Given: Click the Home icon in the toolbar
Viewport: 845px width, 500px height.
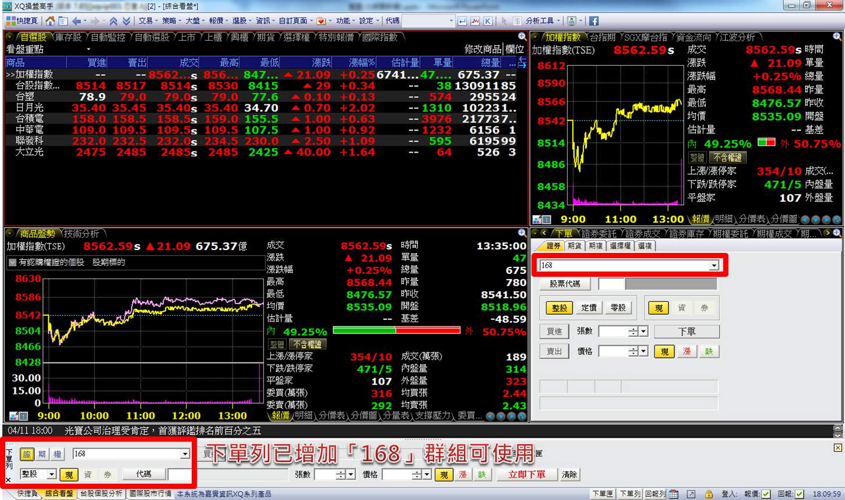Looking at the screenshot, I should tap(50, 21).
